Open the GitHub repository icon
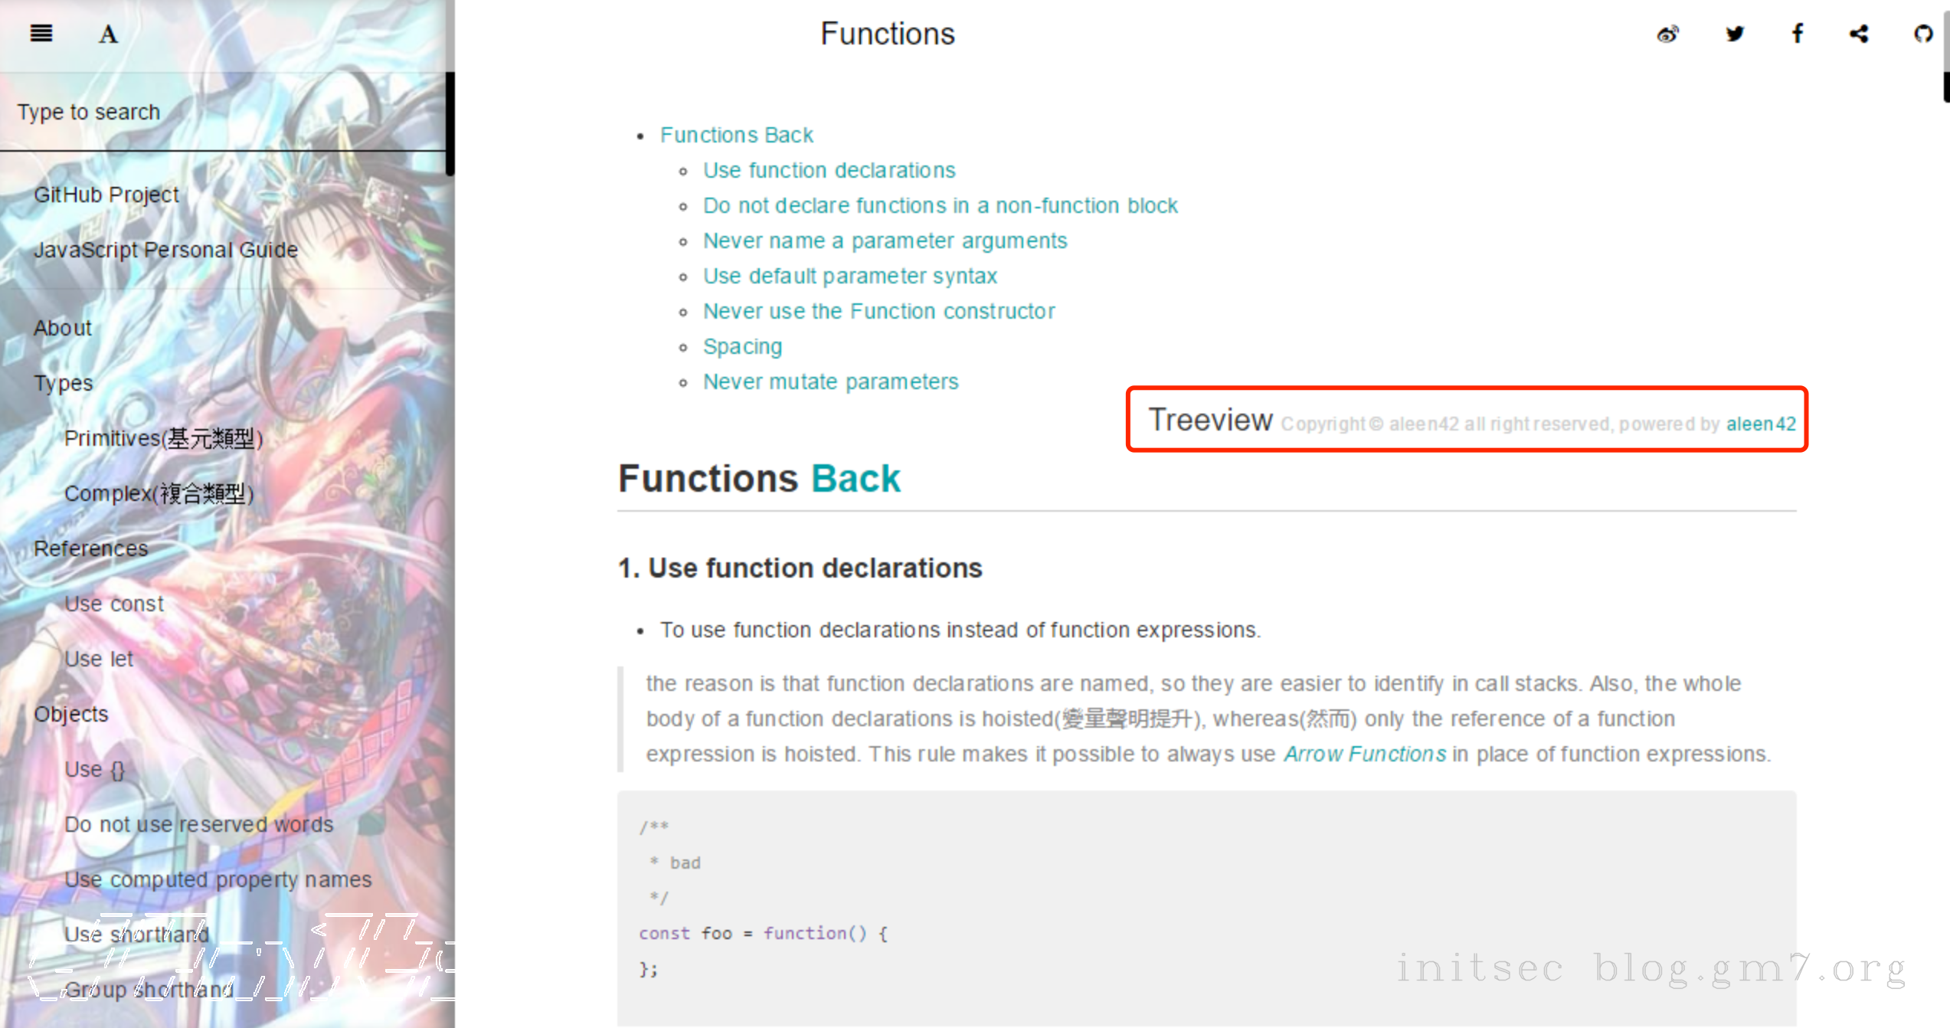Screen dimensions: 1950x1028 [x=1922, y=34]
